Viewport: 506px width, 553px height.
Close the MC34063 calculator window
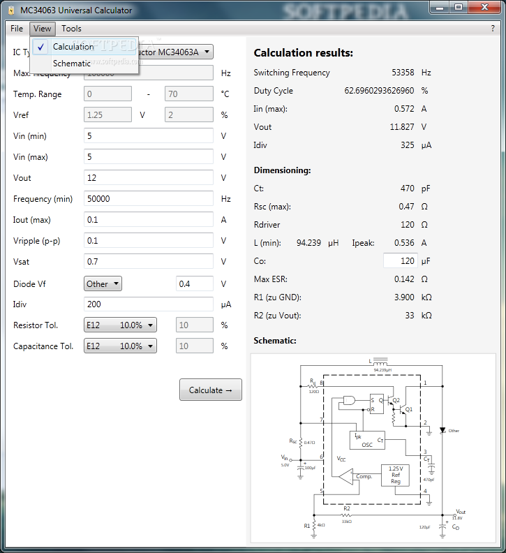coord(484,8)
